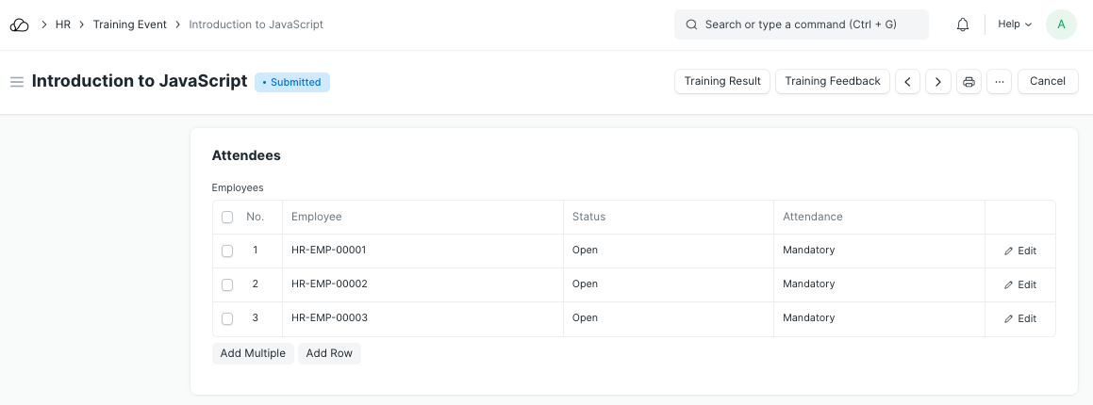Edit row for HR-EMP-00001

(1020, 251)
